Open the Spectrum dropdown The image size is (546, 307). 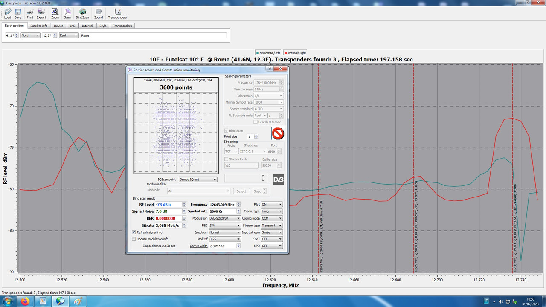(x=224, y=232)
